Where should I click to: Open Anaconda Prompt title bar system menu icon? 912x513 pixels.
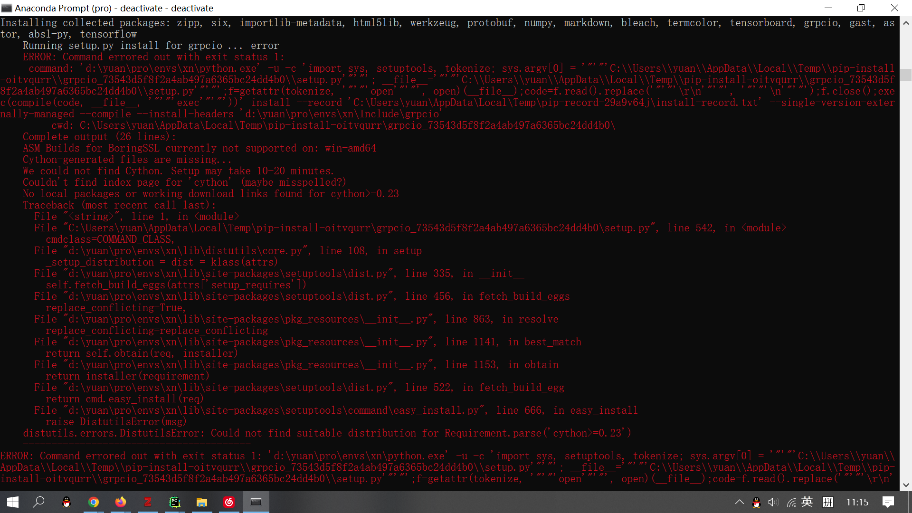click(7, 8)
